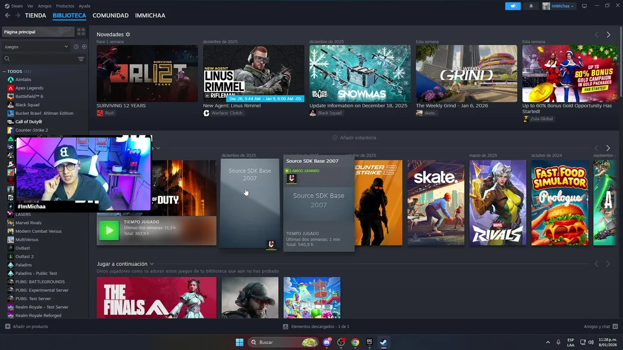This screenshot has width=623, height=350.
Task: Go to previous Novedades page
Action: pyautogui.click(x=596, y=35)
